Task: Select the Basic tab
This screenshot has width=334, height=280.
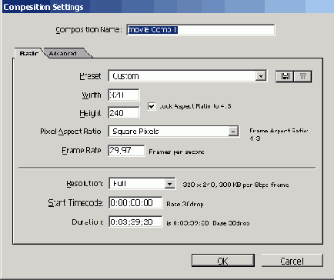Action: pos(29,53)
